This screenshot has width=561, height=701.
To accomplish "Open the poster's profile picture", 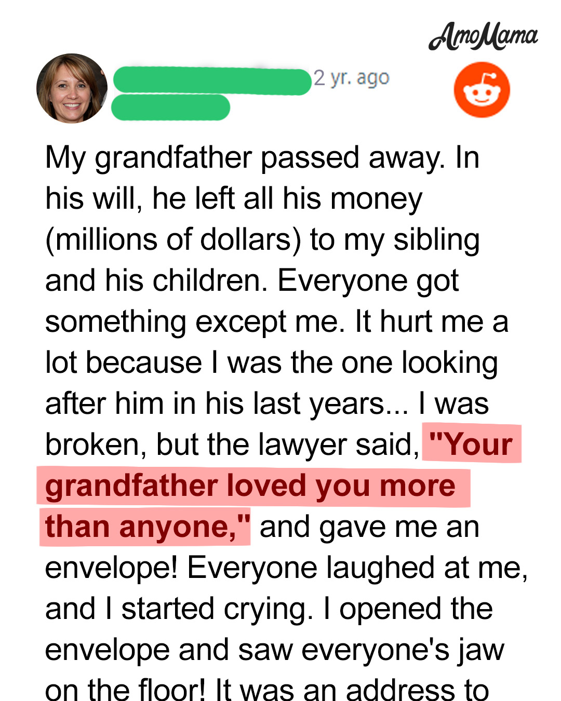I will pos(72,88).
